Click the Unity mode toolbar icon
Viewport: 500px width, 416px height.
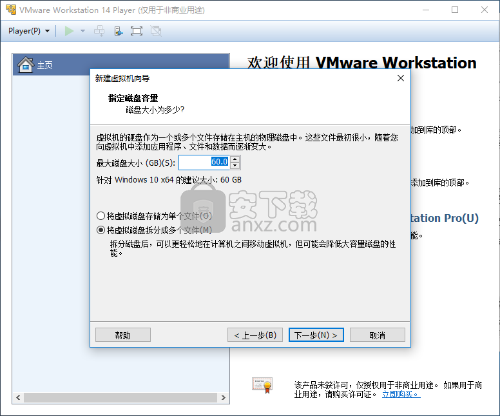point(156,31)
